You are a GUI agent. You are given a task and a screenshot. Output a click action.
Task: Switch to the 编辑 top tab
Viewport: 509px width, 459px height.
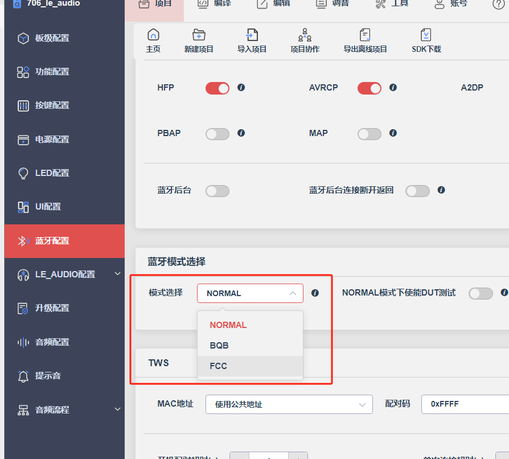(x=273, y=5)
